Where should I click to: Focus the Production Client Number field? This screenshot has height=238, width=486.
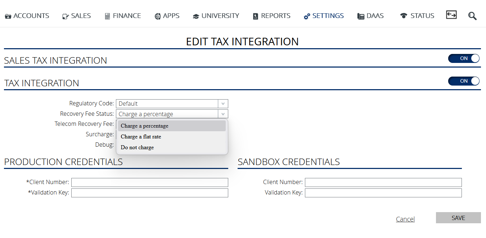click(x=149, y=182)
